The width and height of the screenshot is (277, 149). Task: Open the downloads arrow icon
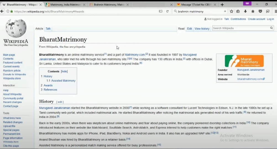(245, 11)
